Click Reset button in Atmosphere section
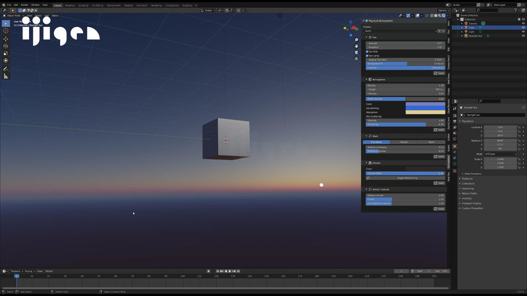Image resolution: width=527 pixels, height=296 pixels. pyautogui.click(x=439, y=130)
